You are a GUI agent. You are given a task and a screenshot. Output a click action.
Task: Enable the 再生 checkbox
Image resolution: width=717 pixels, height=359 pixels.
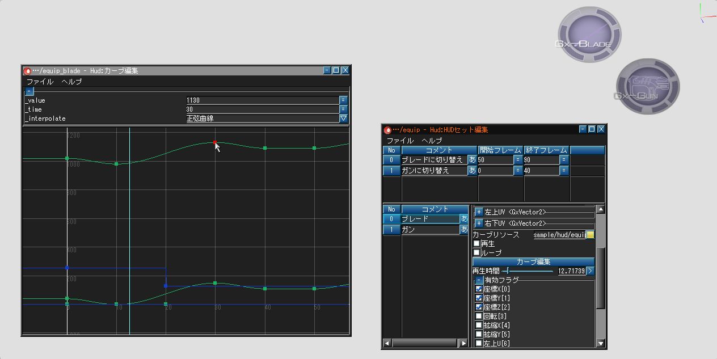pyautogui.click(x=476, y=243)
